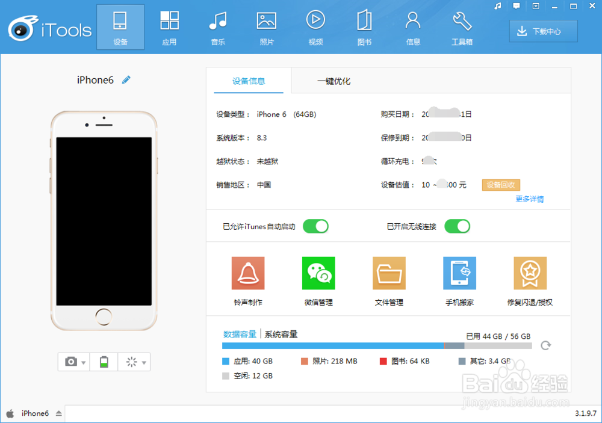Select the 系统容量 capacity tab
Viewport: 602px width, 423px height.
[281, 335]
